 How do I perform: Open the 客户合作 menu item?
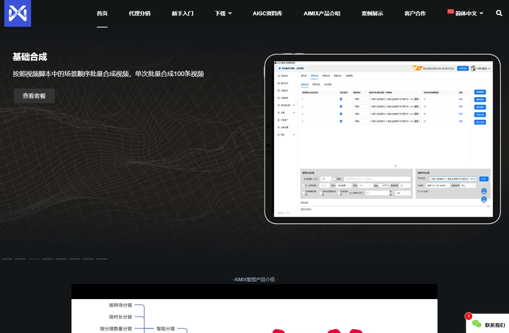(x=415, y=13)
